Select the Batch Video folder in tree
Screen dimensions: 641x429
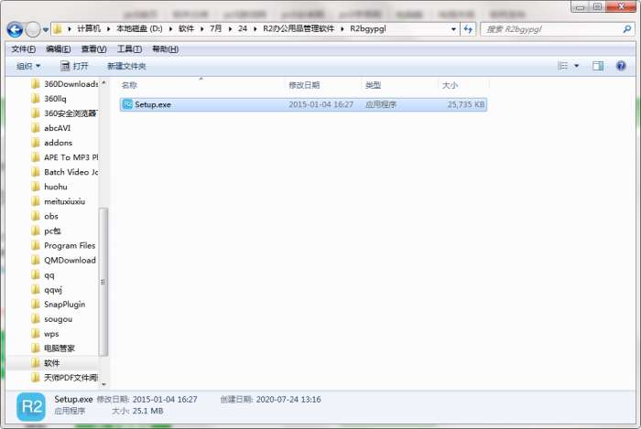[65, 172]
